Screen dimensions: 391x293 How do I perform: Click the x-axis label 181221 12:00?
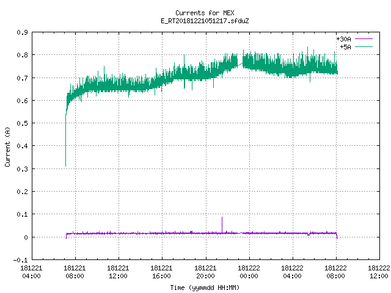tap(118, 272)
